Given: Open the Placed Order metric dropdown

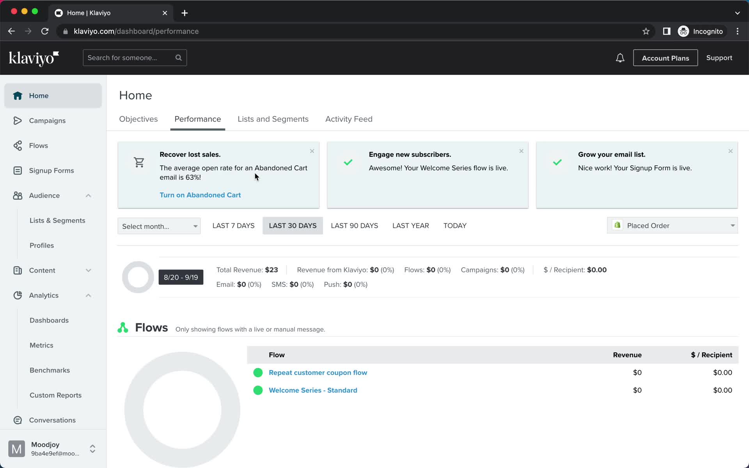Looking at the screenshot, I should [672, 225].
